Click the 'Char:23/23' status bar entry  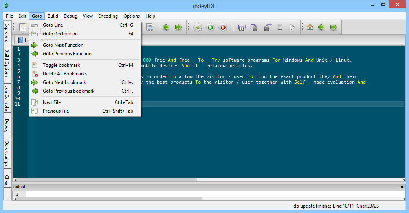pyautogui.click(x=367, y=206)
